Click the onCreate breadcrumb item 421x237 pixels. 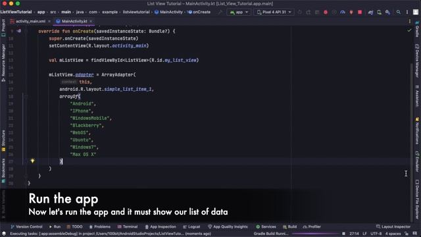tap(199, 12)
